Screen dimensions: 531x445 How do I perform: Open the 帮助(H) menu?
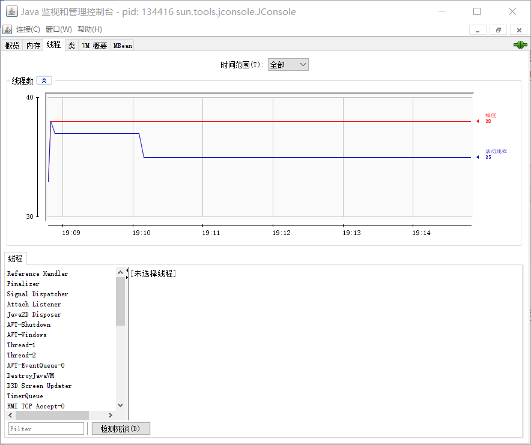click(x=90, y=29)
